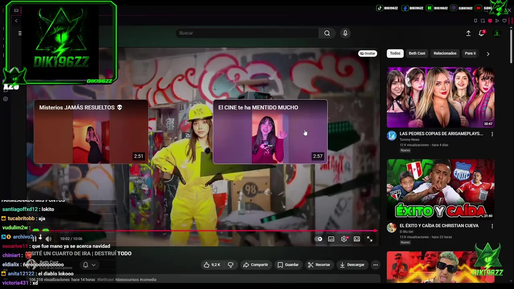Go back with browser back arrow
514x289 pixels.
(16, 21)
